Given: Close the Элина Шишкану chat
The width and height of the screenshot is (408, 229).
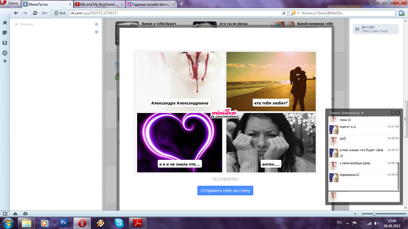Looking at the screenshot, I should [398, 113].
